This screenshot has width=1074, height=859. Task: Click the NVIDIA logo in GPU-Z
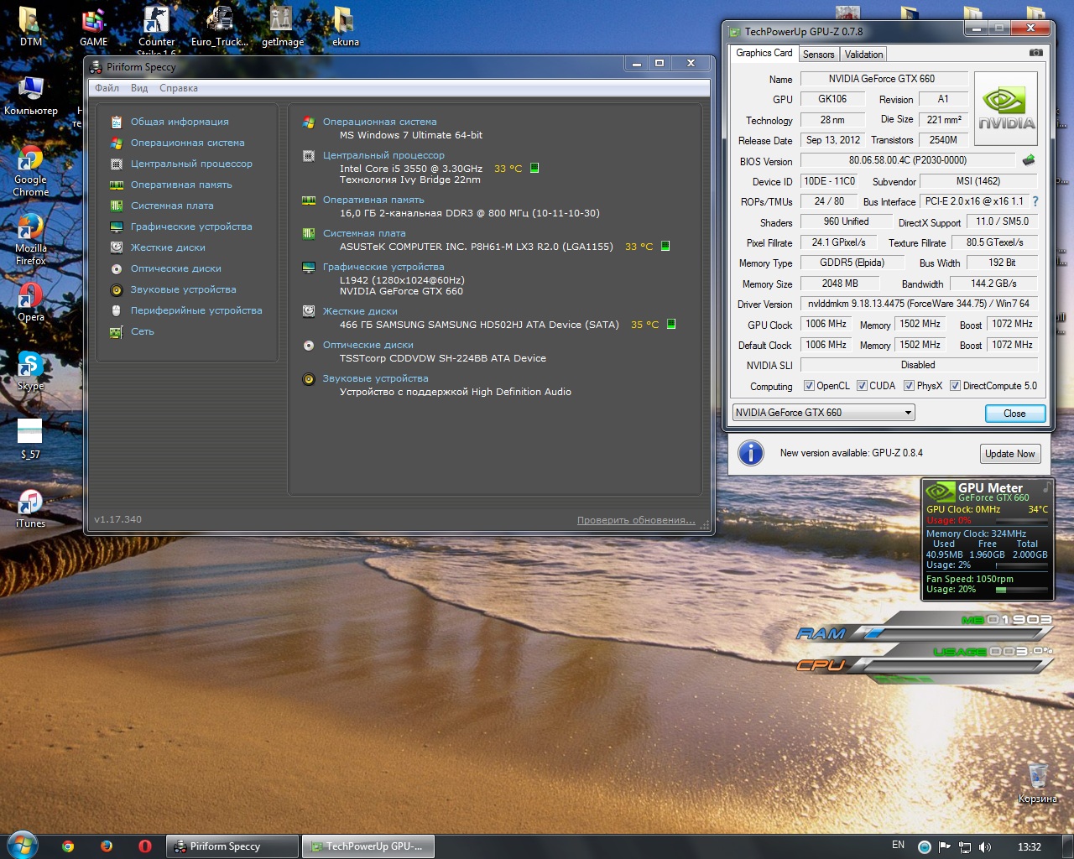coord(1005,109)
